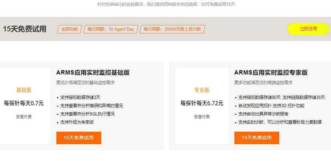
Task: Click the 15天免费试用 banner heading
Action: (x=25, y=29)
